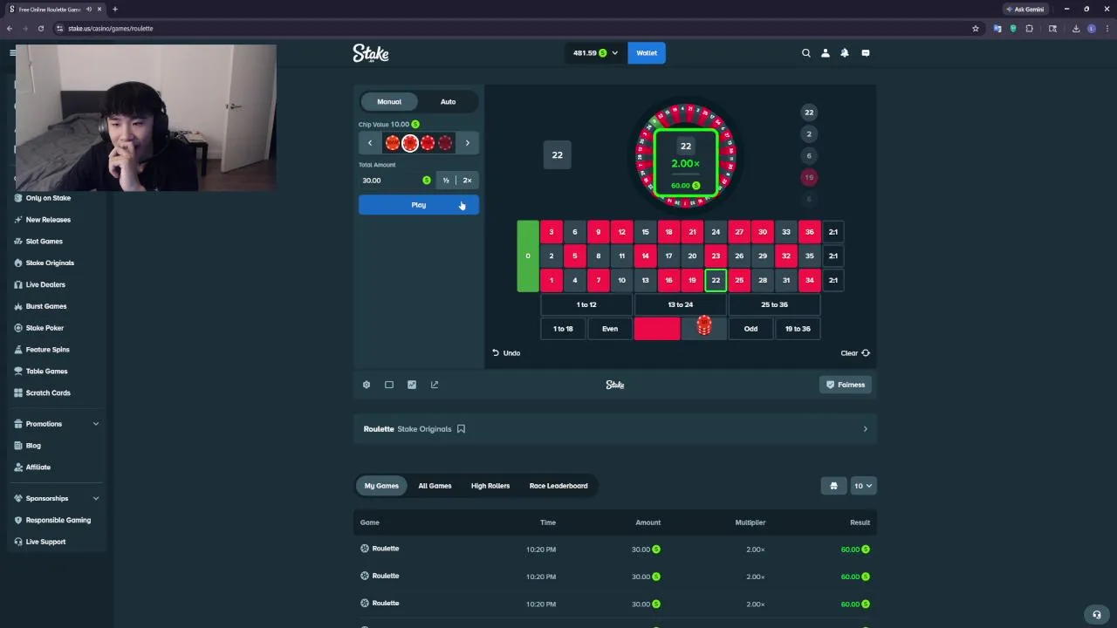Place bet on 13 to 24 dozen
This screenshot has width=1117, height=628.
681,305
